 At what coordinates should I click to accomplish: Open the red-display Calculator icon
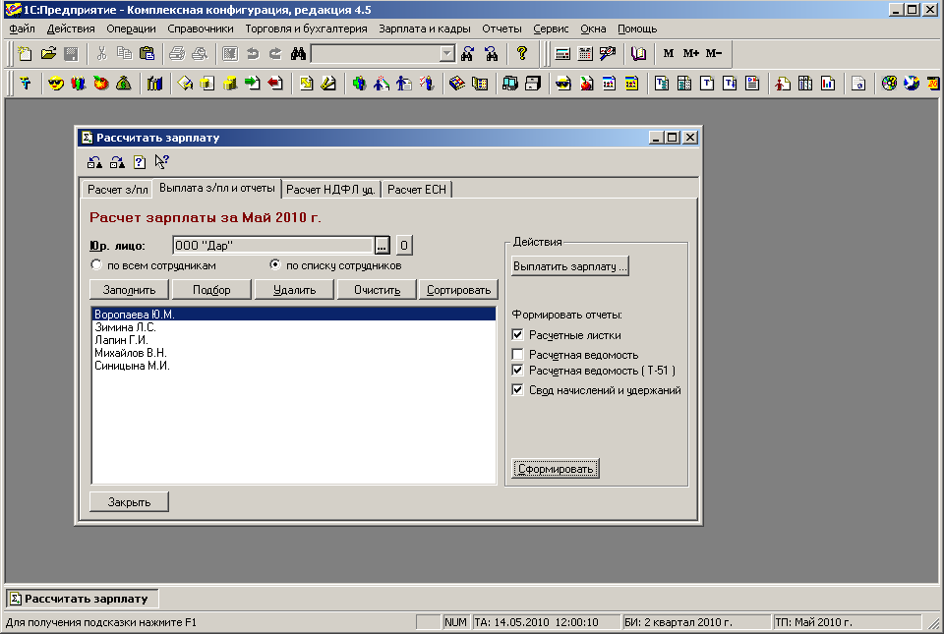tap(562, 53)
